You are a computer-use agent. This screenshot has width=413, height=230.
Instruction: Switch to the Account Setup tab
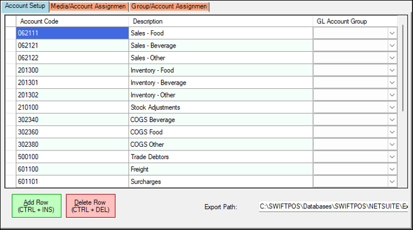25,6
